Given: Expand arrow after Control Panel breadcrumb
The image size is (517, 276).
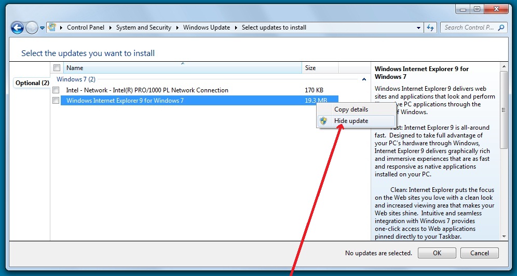Looking at the screenshot, I should pos(110,27).
